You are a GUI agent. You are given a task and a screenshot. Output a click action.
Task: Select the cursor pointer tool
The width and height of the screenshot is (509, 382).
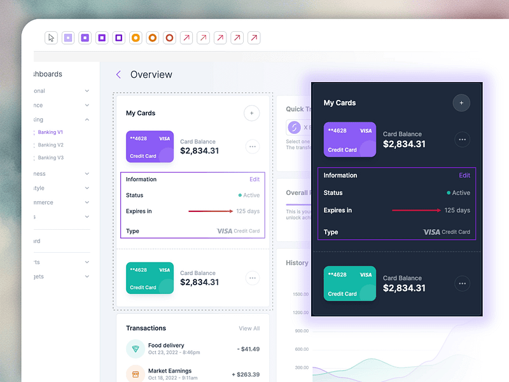coord(51,38)
